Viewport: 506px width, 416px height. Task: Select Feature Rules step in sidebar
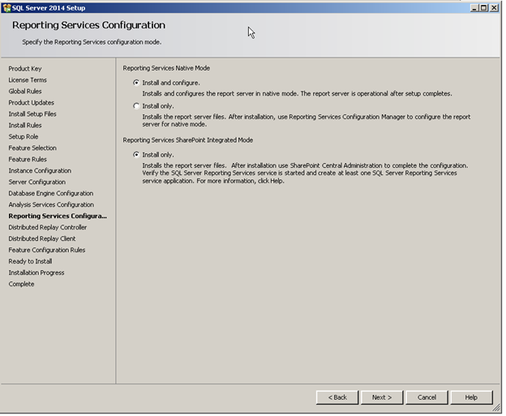(28, 160)
